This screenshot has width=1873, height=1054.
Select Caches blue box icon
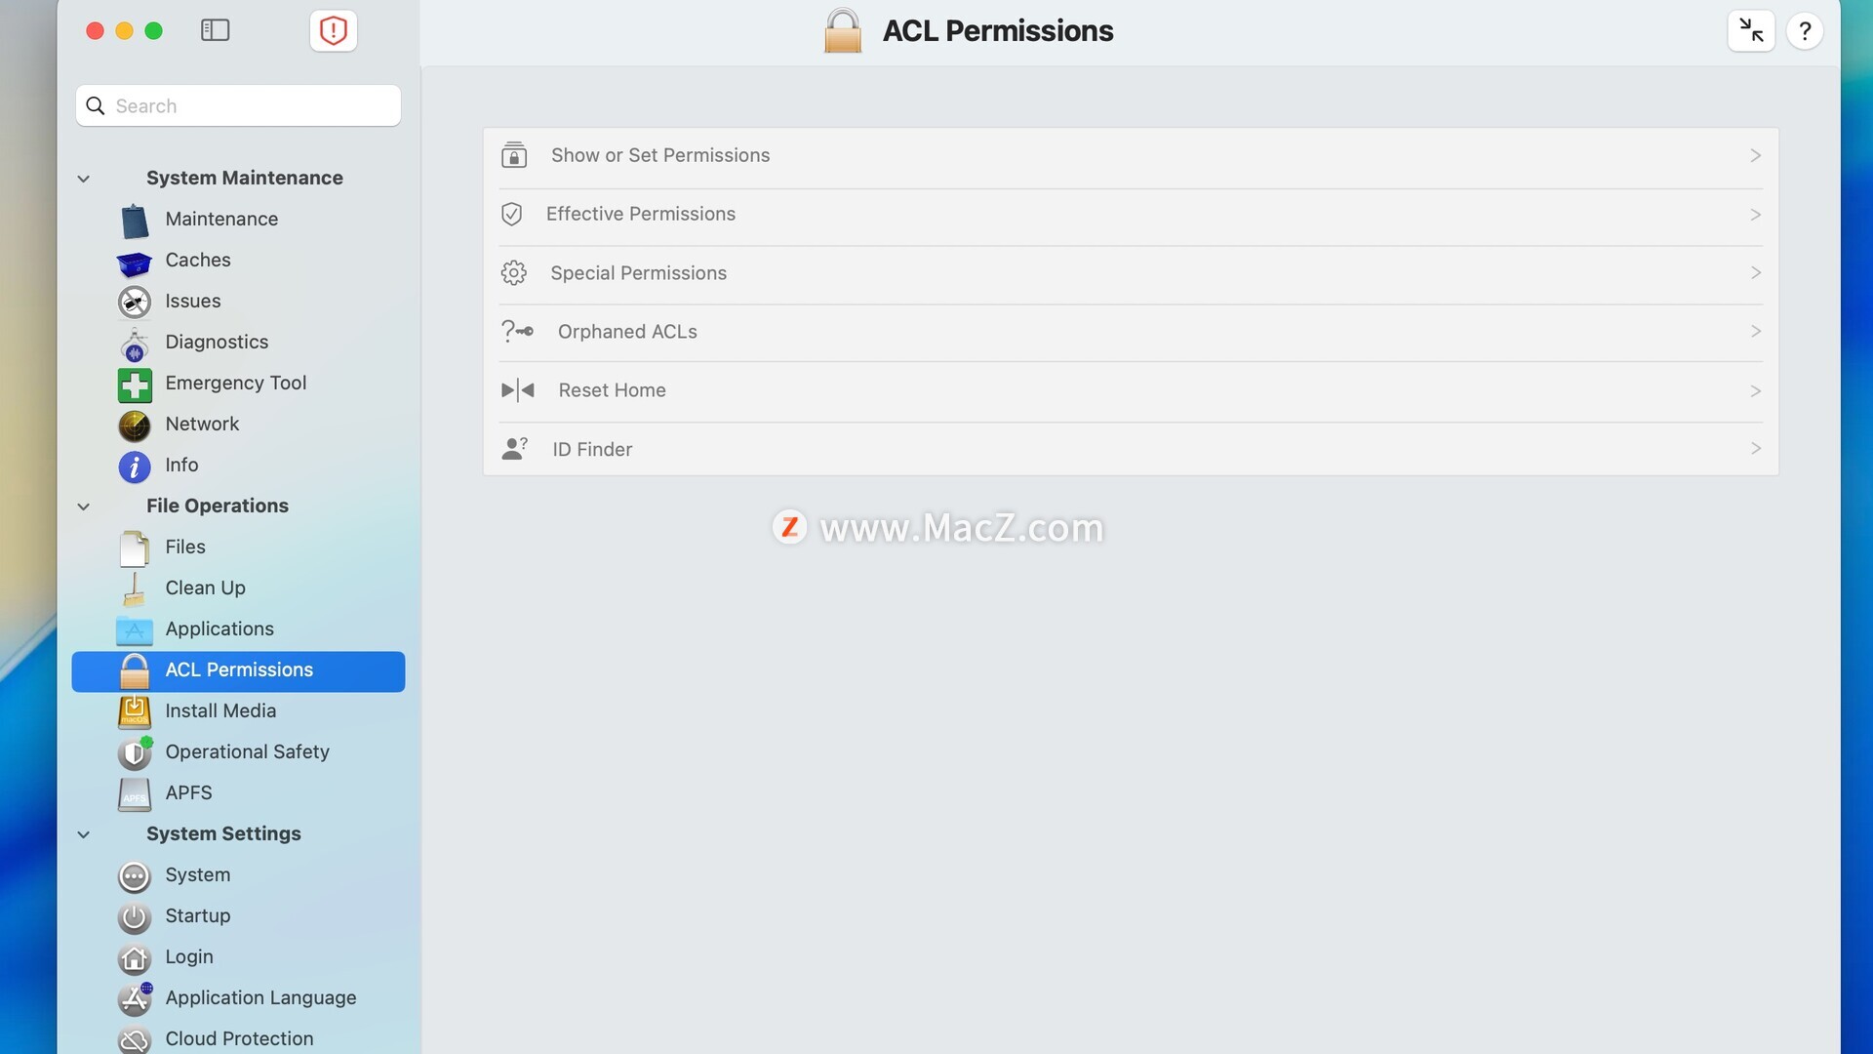point(135,262)
